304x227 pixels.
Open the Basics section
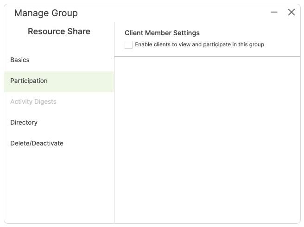20,60
